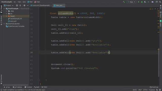Open the Build tool window tab
This screenshot has height=91, width=162.
(x=37, y=87)
